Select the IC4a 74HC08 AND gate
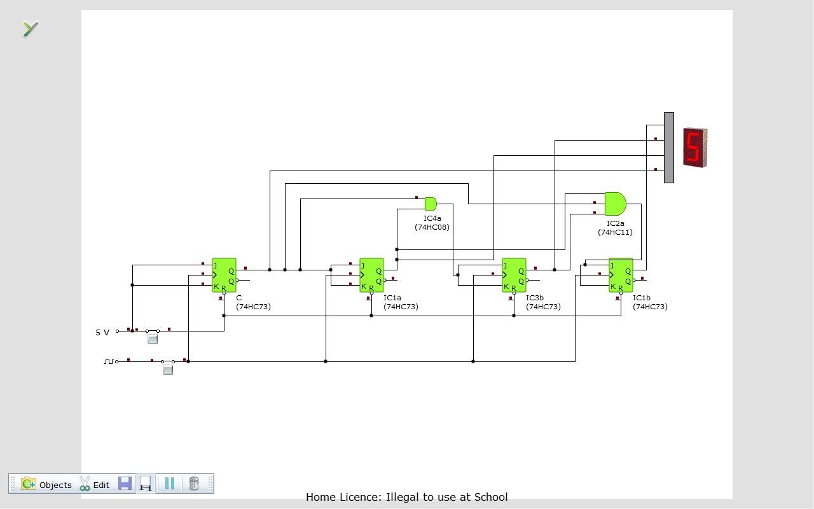 point(431,204)
